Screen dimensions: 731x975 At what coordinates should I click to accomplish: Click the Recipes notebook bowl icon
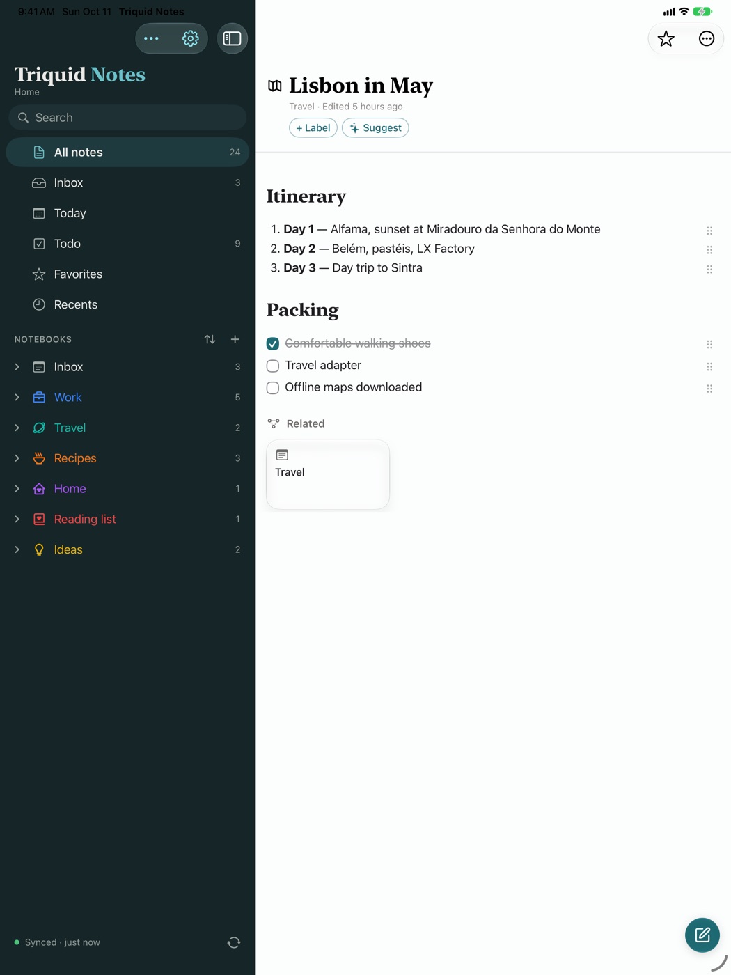click(39, 458)
